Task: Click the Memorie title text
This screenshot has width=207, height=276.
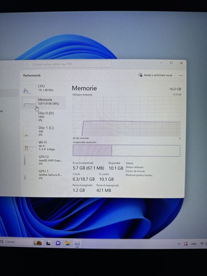Action: click(x=84, y=88)
